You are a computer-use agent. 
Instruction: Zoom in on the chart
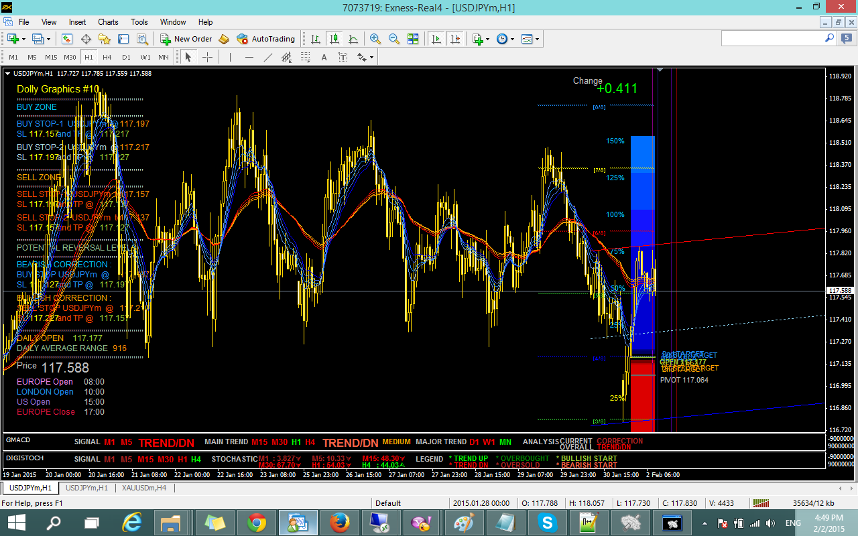tap(375, 39)
